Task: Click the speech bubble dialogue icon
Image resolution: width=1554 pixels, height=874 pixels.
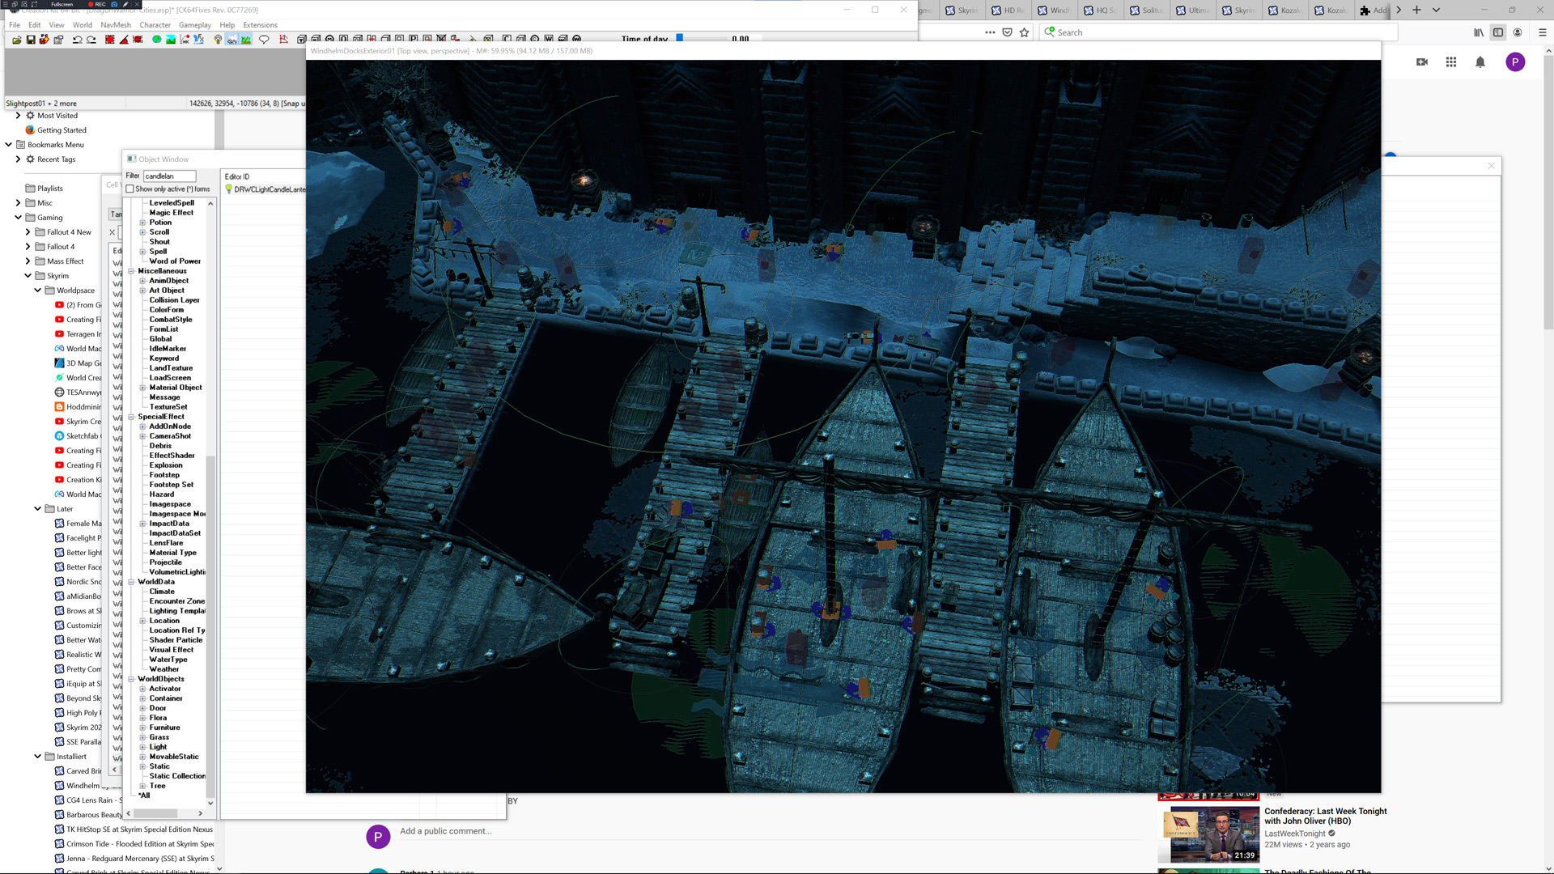Action: tap(264, 40)
